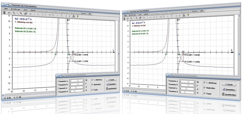The width and height of the screenshot is (242, 114).
Task: Click first X delete icon in left toolbar
Action: click(66, 16)
